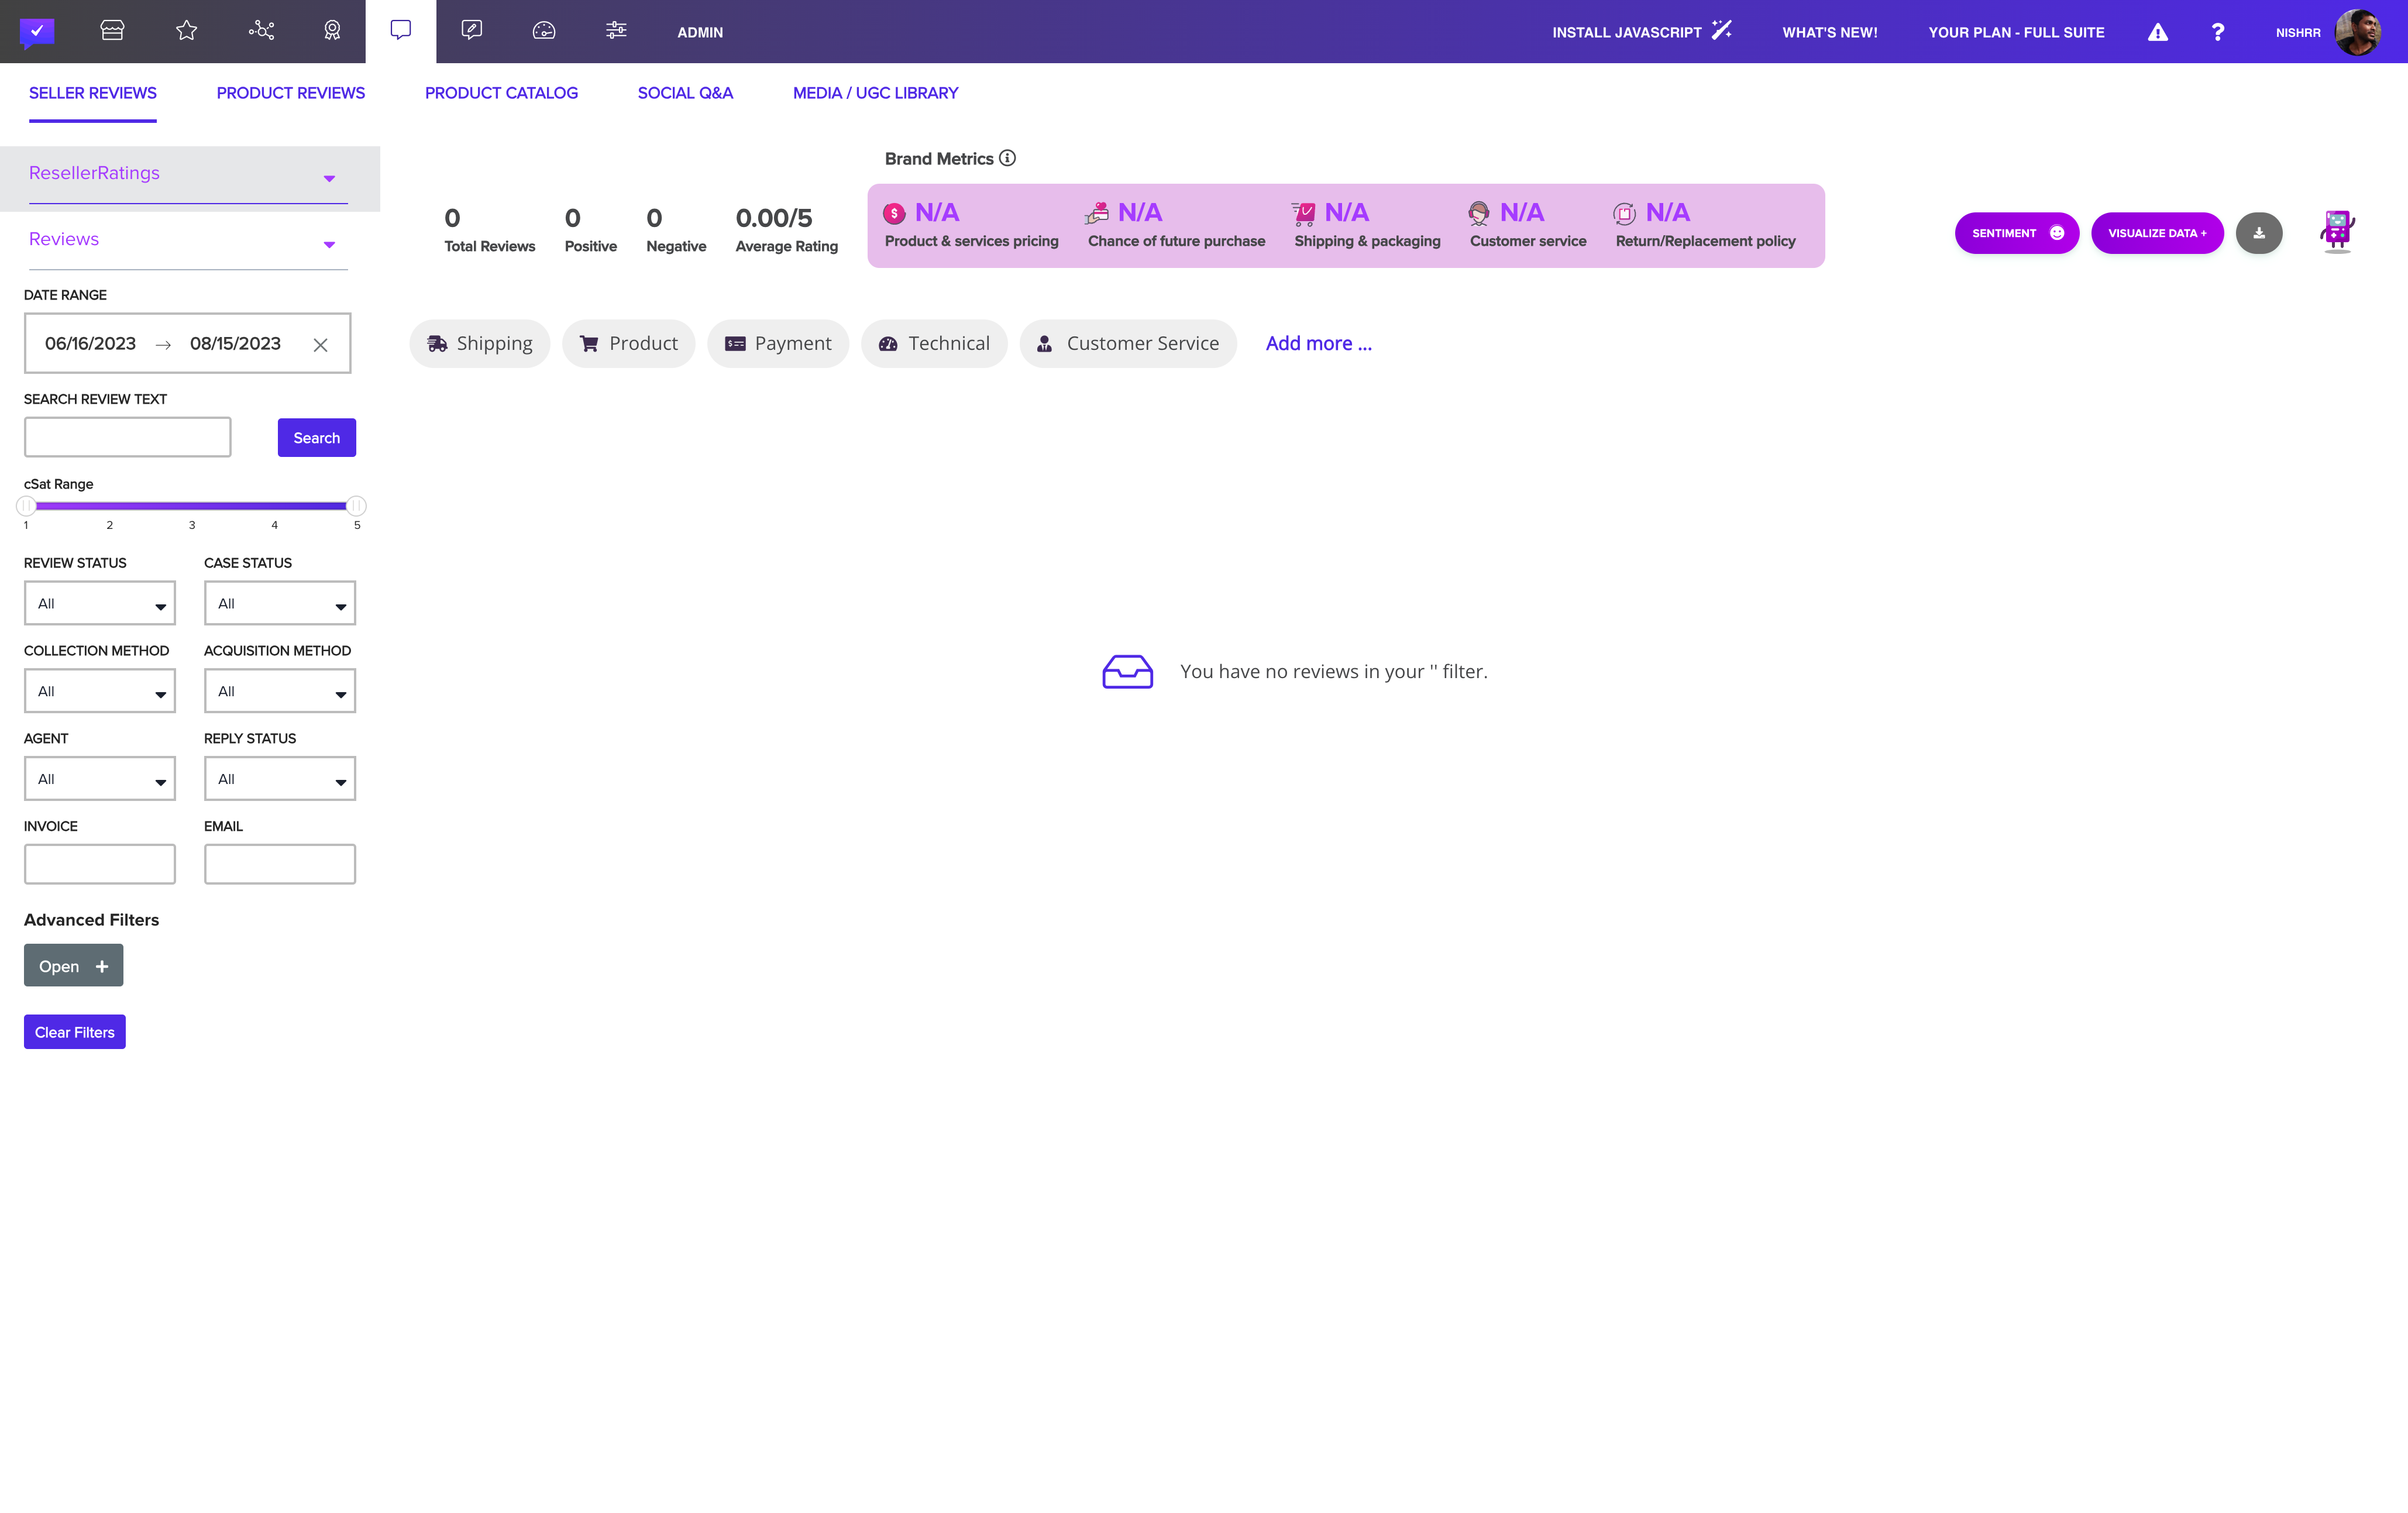Open the star icon in top navigation
The width and height of the screenshot is (2408, 1513).
click(186, 31)
